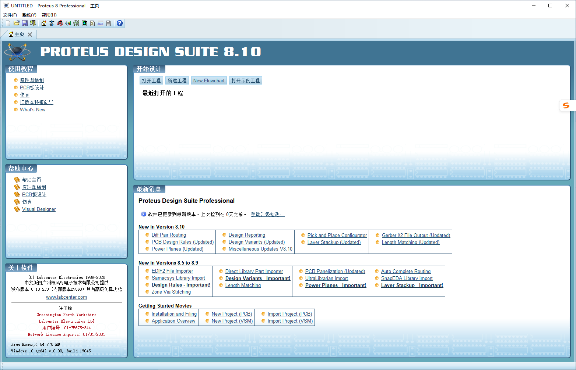Image resolution: width=576 pixels, height=370 pixels.
Task: Open the Samacsys Library Import link
Action: (x=178, y=278)
